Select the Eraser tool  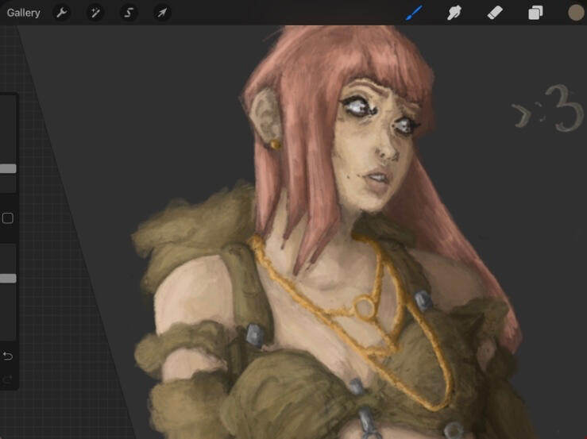point(495,13)
